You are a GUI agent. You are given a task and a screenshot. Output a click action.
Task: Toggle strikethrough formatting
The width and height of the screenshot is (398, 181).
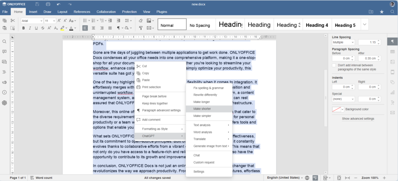[43, 28]
